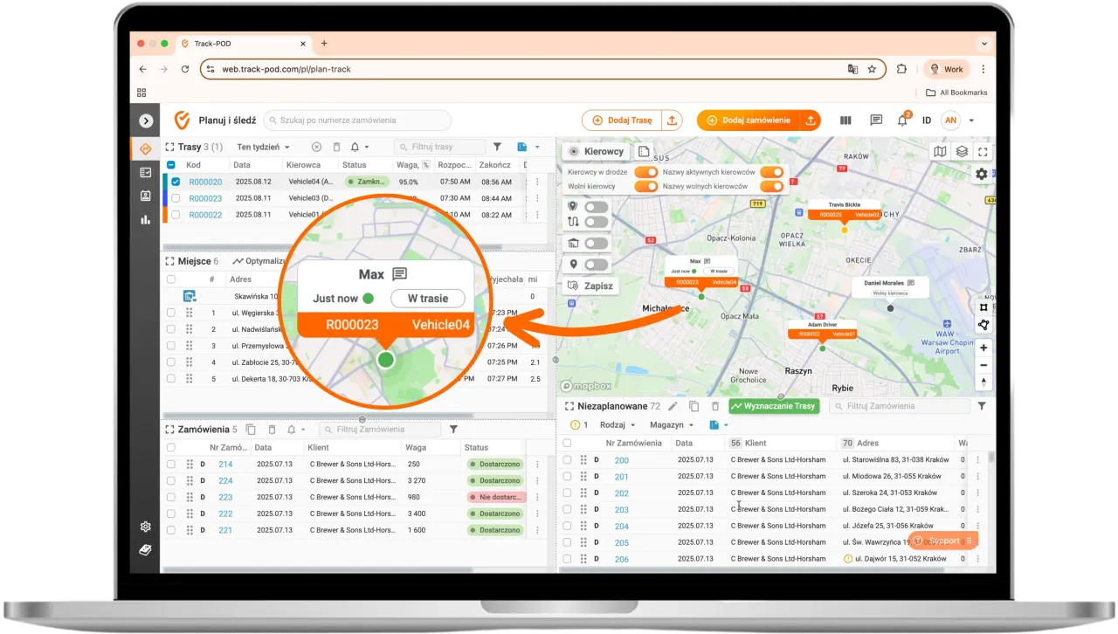The image size is (1118, 634).
Task: Click the filter funnel icon for Trasy
Action: (497, 147)
